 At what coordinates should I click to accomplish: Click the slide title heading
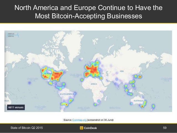[x=88, y=12]
